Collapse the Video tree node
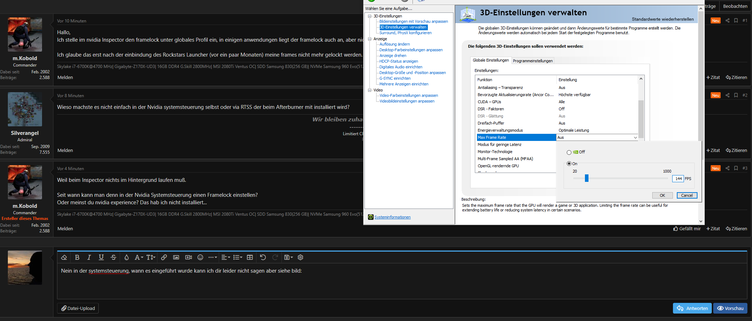The image size is (752, 321). pos(370,90)
